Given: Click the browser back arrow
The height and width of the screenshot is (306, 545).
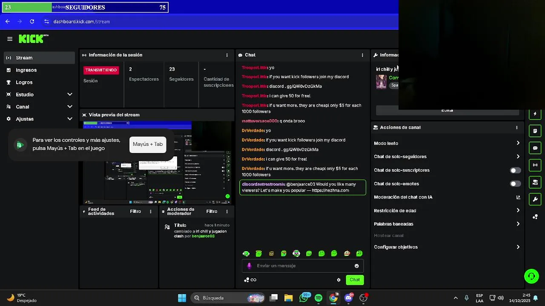Looking at the screenshot, I should [x=7, y=21].
